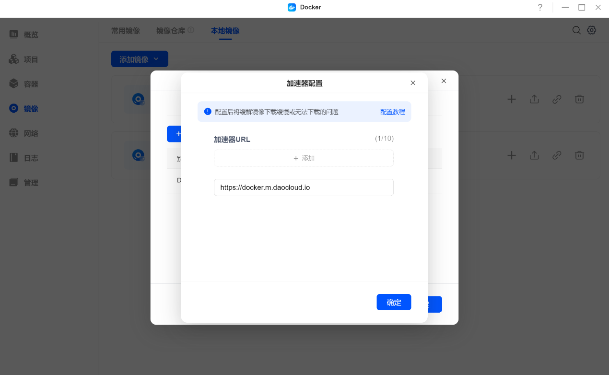Image resolution: width=609 pixels, height=375 pixels.
Task: Click the Docker window title text
Action: click(311, 7)
